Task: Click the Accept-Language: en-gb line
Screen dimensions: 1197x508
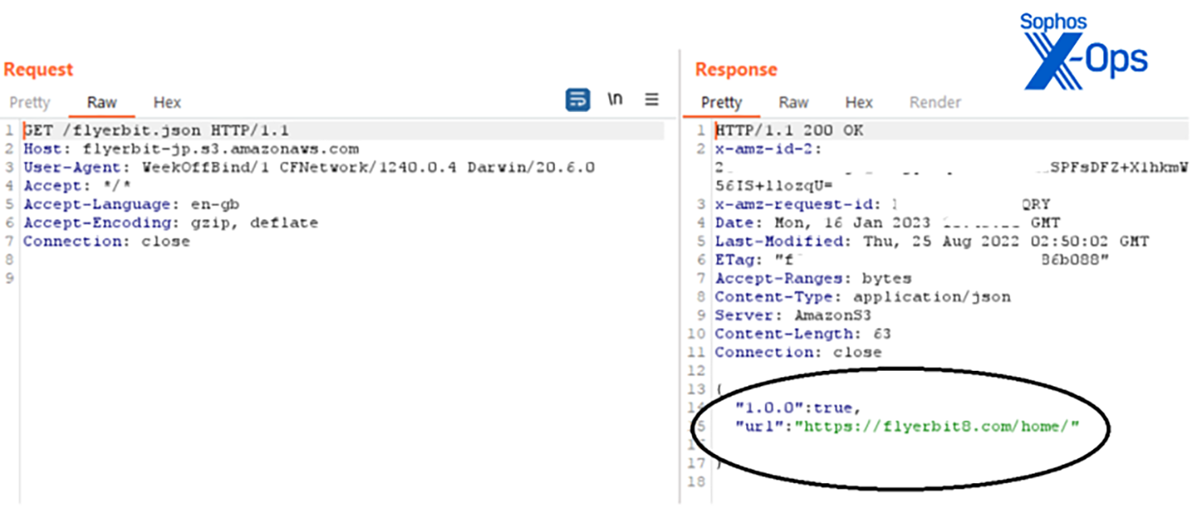Action: tap(131, 205)
